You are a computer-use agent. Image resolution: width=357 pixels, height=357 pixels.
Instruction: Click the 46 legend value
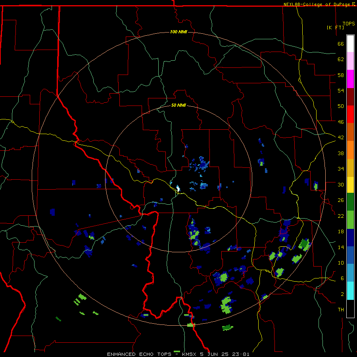click(341, 122)
